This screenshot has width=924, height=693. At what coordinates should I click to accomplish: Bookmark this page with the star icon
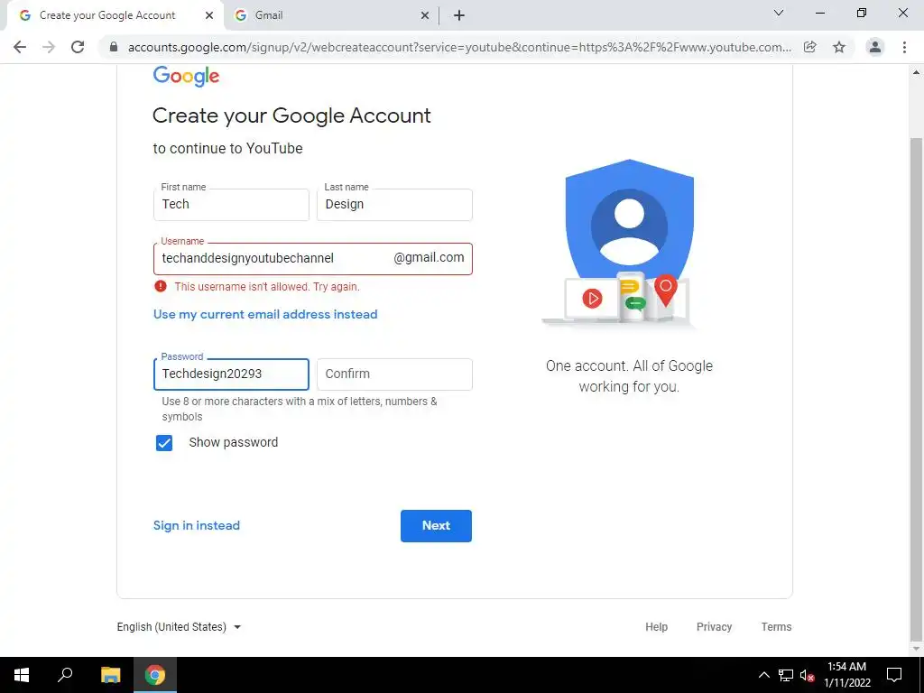[x=839, y=47]
